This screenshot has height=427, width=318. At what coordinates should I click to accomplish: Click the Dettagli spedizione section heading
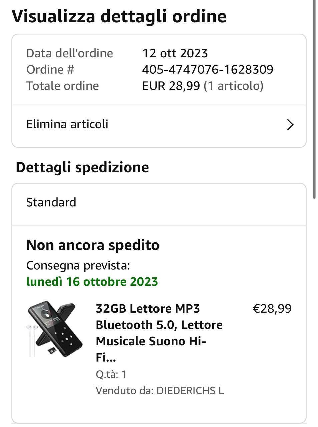tap(82, 167)
